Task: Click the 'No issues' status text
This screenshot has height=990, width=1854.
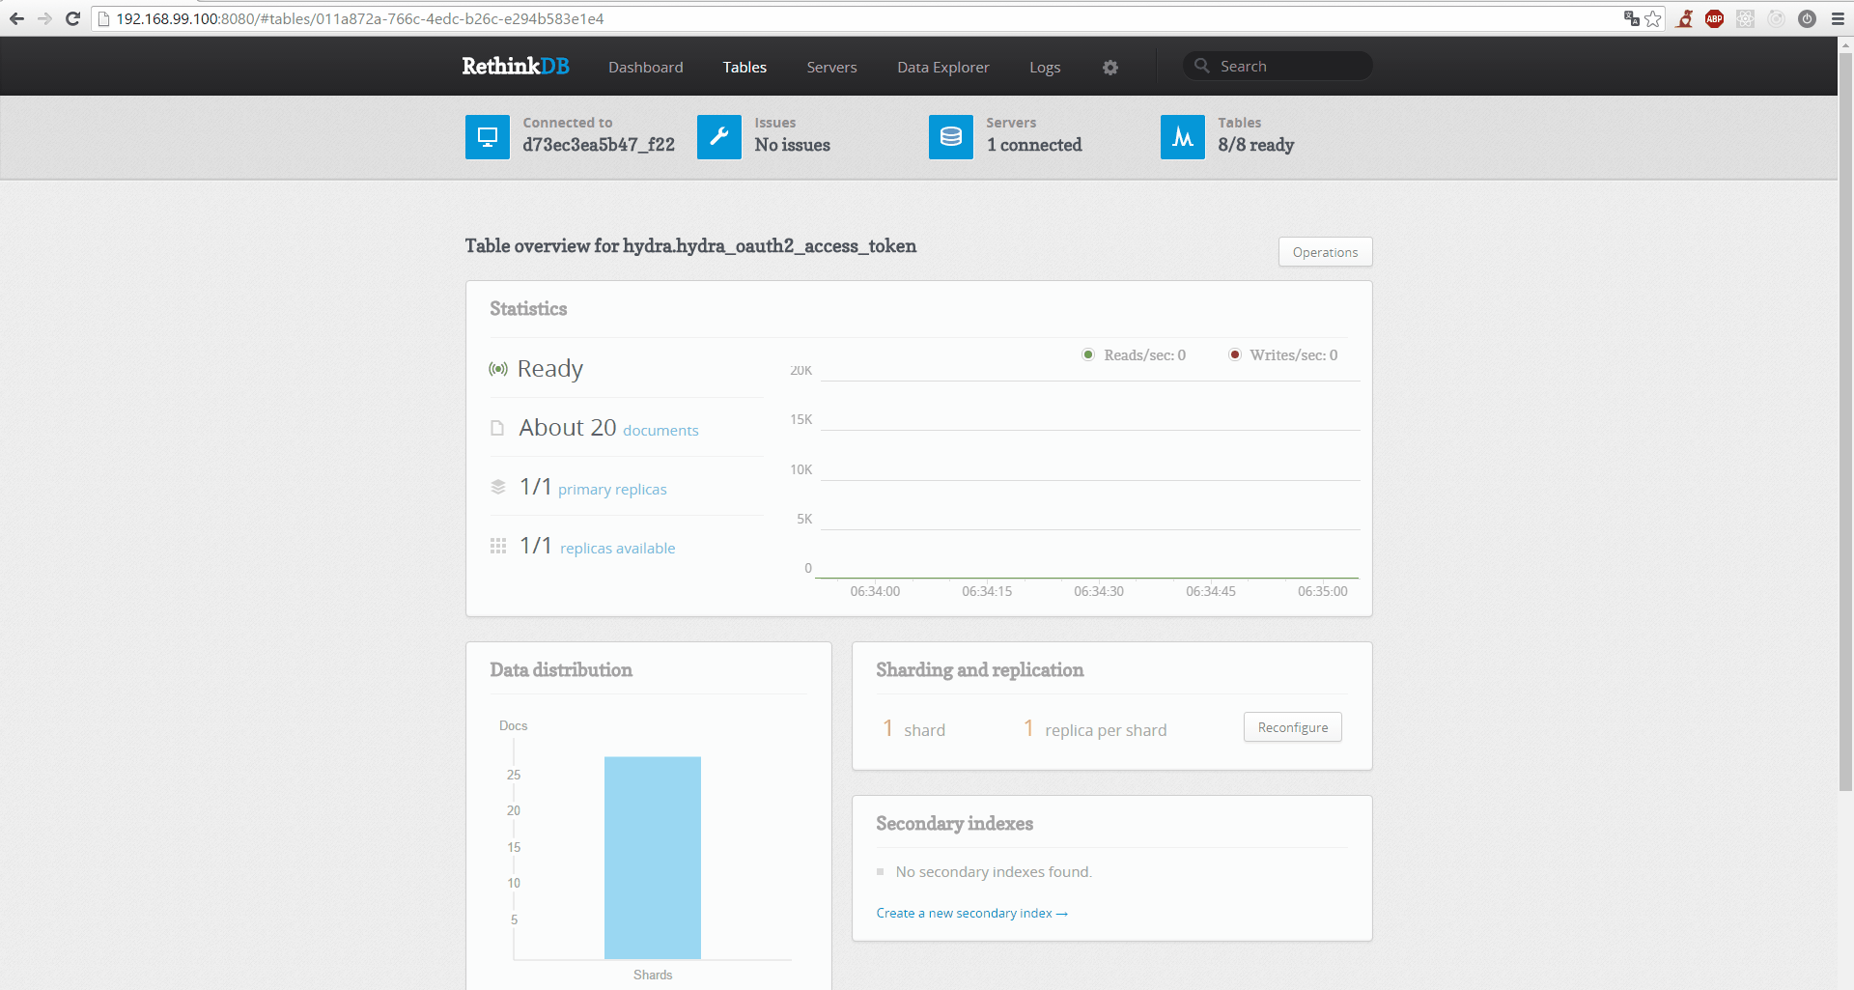Action: [792, 145]
